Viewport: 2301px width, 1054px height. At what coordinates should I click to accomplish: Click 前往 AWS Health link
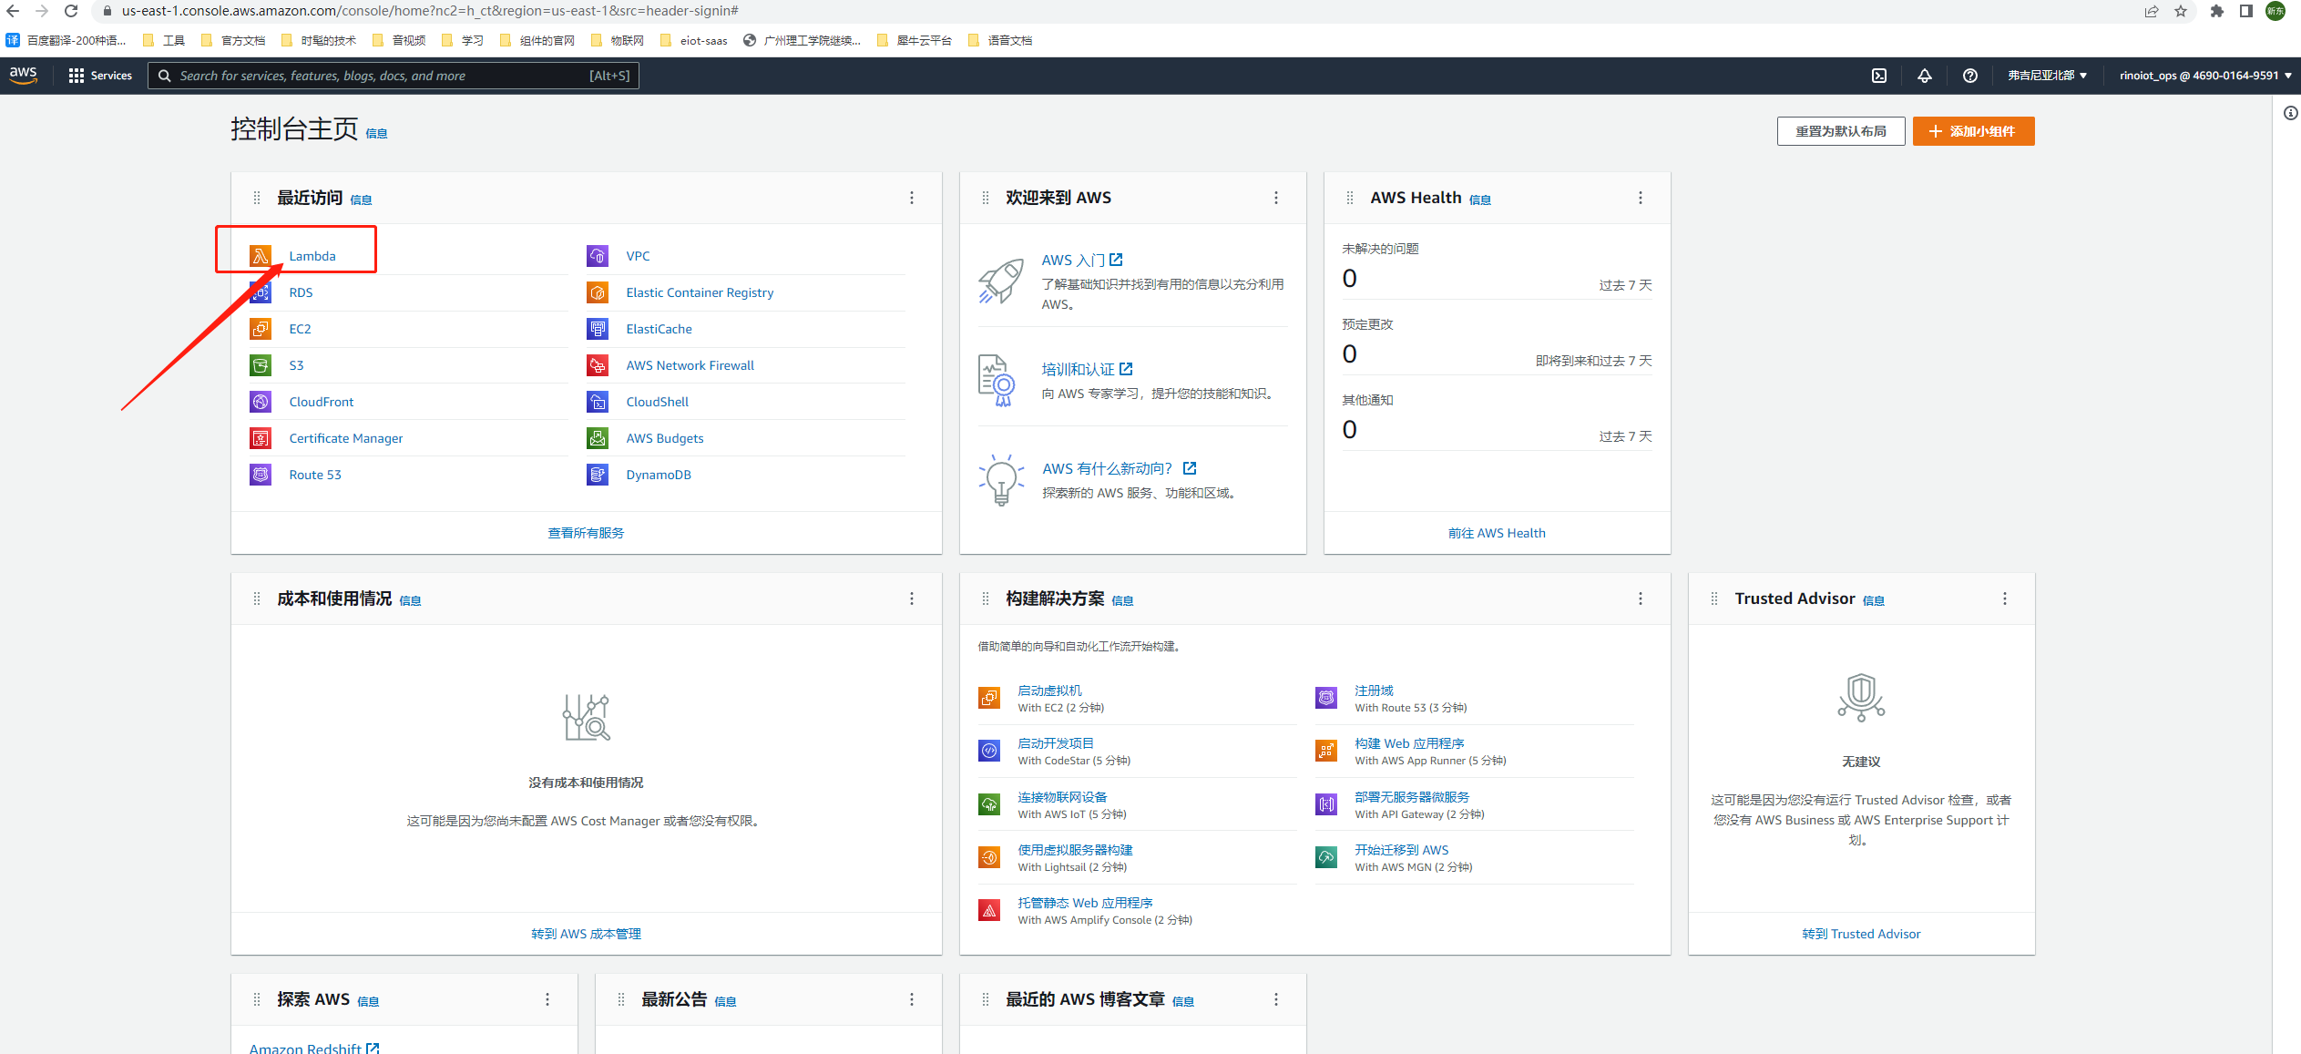1497,533
